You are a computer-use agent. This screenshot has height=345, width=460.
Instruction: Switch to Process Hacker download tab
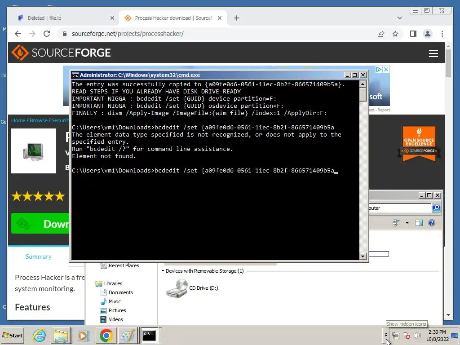tap(173, 18)
